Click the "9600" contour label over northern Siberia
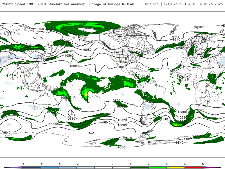This screenshot has width=225, height=169. pyautogui.click(x=40, y=29)
